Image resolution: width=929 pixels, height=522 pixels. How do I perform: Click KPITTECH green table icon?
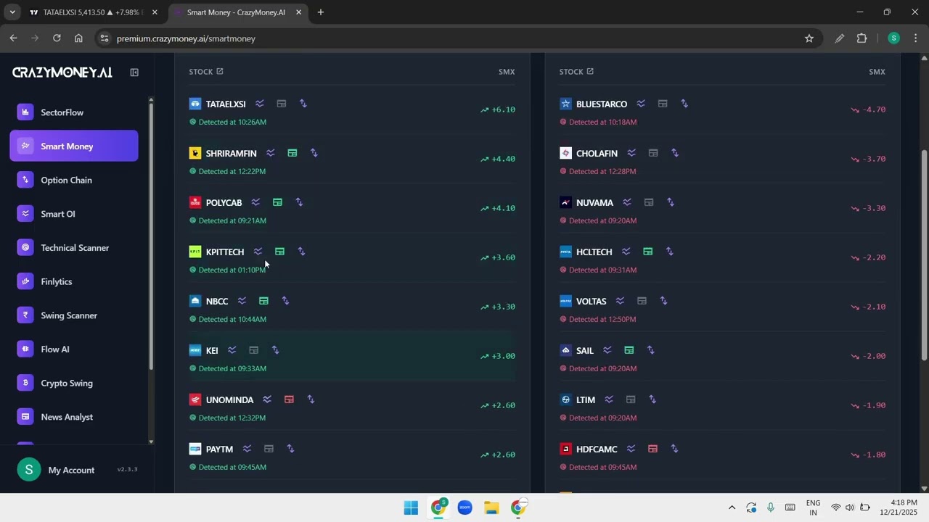point(279,252)
